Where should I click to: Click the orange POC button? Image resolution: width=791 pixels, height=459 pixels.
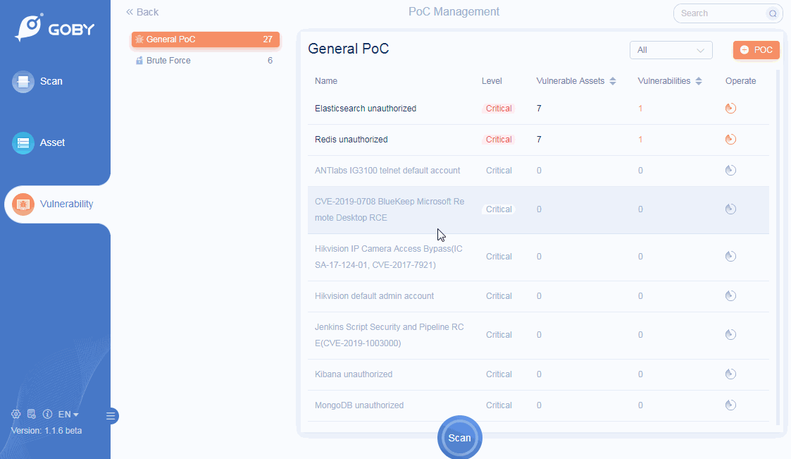[x=756, y=50]
